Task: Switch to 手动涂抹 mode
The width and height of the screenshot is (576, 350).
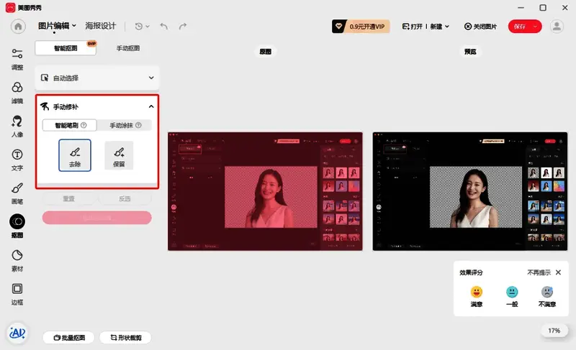Action: click(x=125, y=125)
